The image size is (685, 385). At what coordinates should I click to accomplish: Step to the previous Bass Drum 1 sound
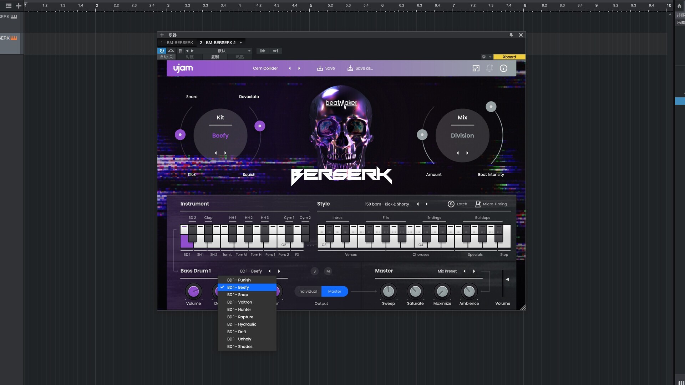[x=269, y=271]
